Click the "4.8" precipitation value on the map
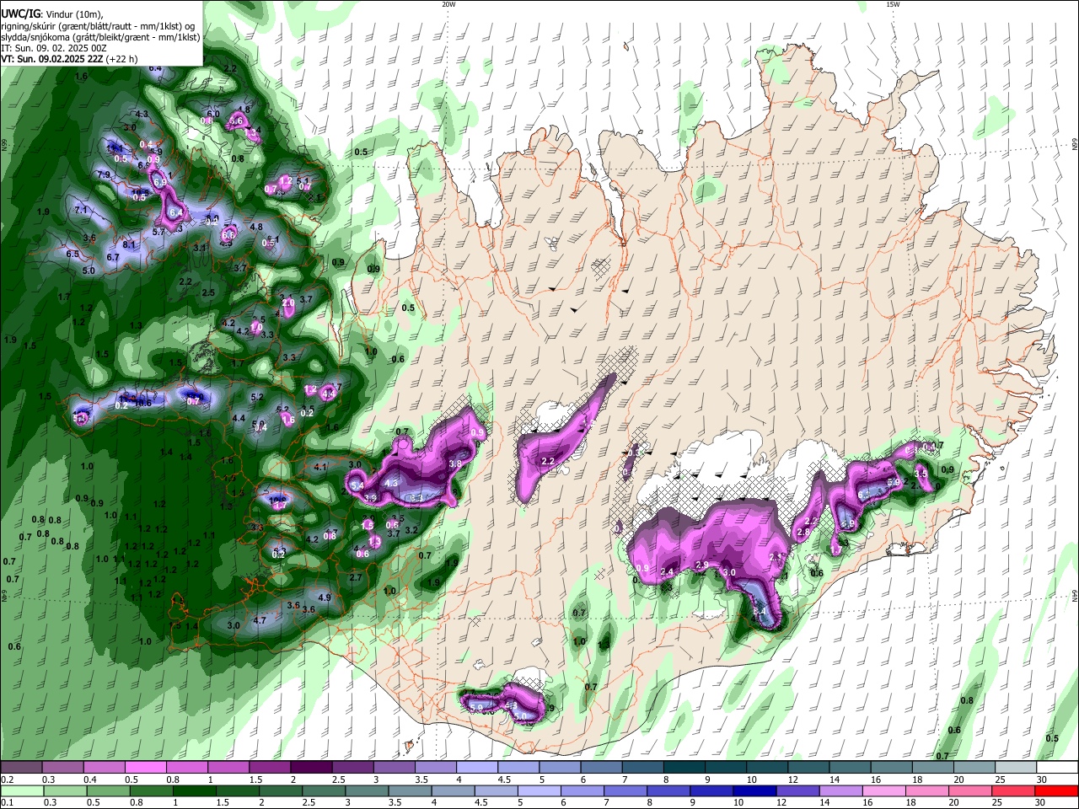The width and height of the screenshot is (1079, 809). tap(256, 227)
